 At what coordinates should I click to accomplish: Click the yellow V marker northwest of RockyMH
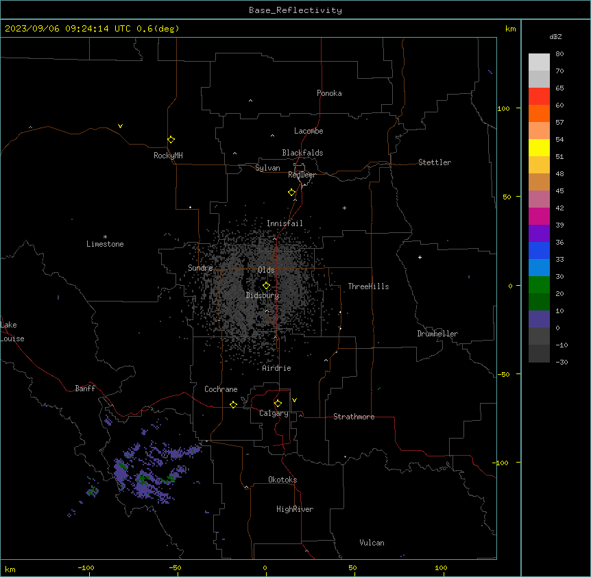120,126
